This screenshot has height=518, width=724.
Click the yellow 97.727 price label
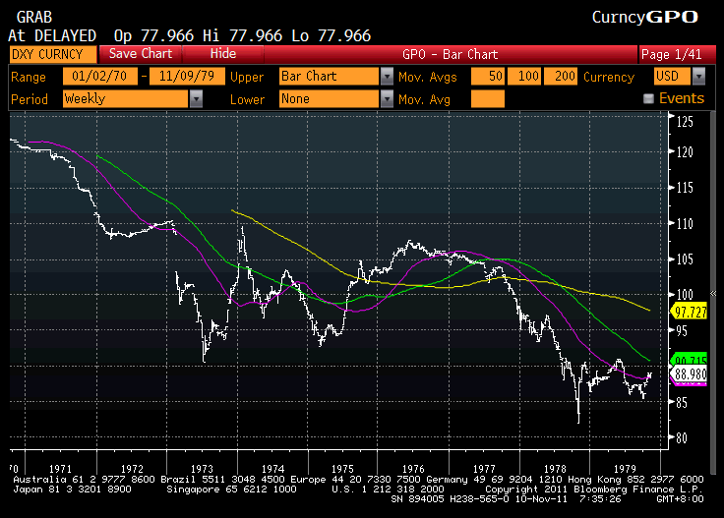tap(690, 312)
